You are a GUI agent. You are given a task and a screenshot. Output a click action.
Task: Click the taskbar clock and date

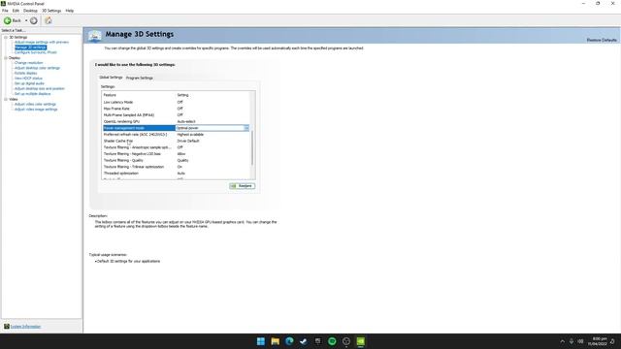(598, 341)
